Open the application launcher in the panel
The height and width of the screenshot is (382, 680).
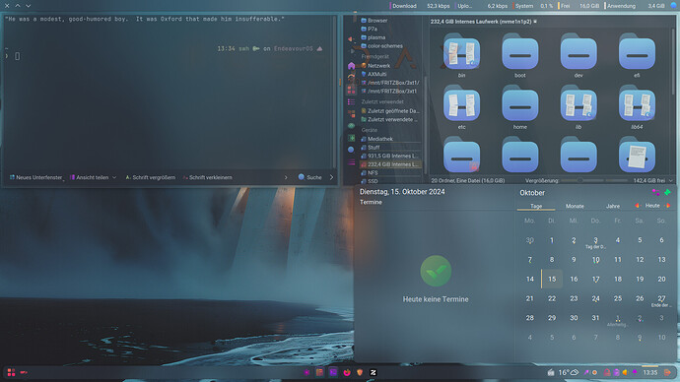click(x=11, y=372)
